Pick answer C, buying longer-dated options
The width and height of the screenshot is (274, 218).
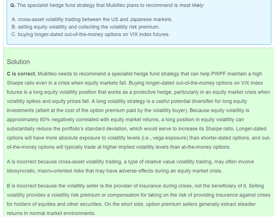pyautogui.click(x=91, y=34)
